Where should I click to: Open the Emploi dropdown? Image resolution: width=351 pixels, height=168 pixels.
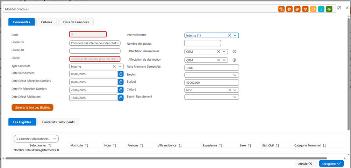click(235, 75)
